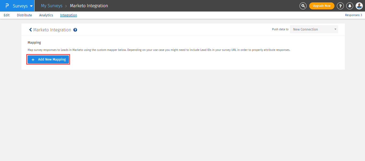Click the Upgrade Now button
The image size is (365, 161).
(x=322, y=6)
